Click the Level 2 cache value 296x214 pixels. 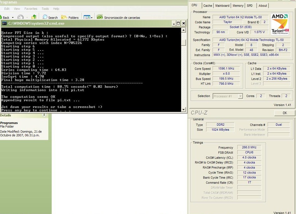[x=277, y=79]
